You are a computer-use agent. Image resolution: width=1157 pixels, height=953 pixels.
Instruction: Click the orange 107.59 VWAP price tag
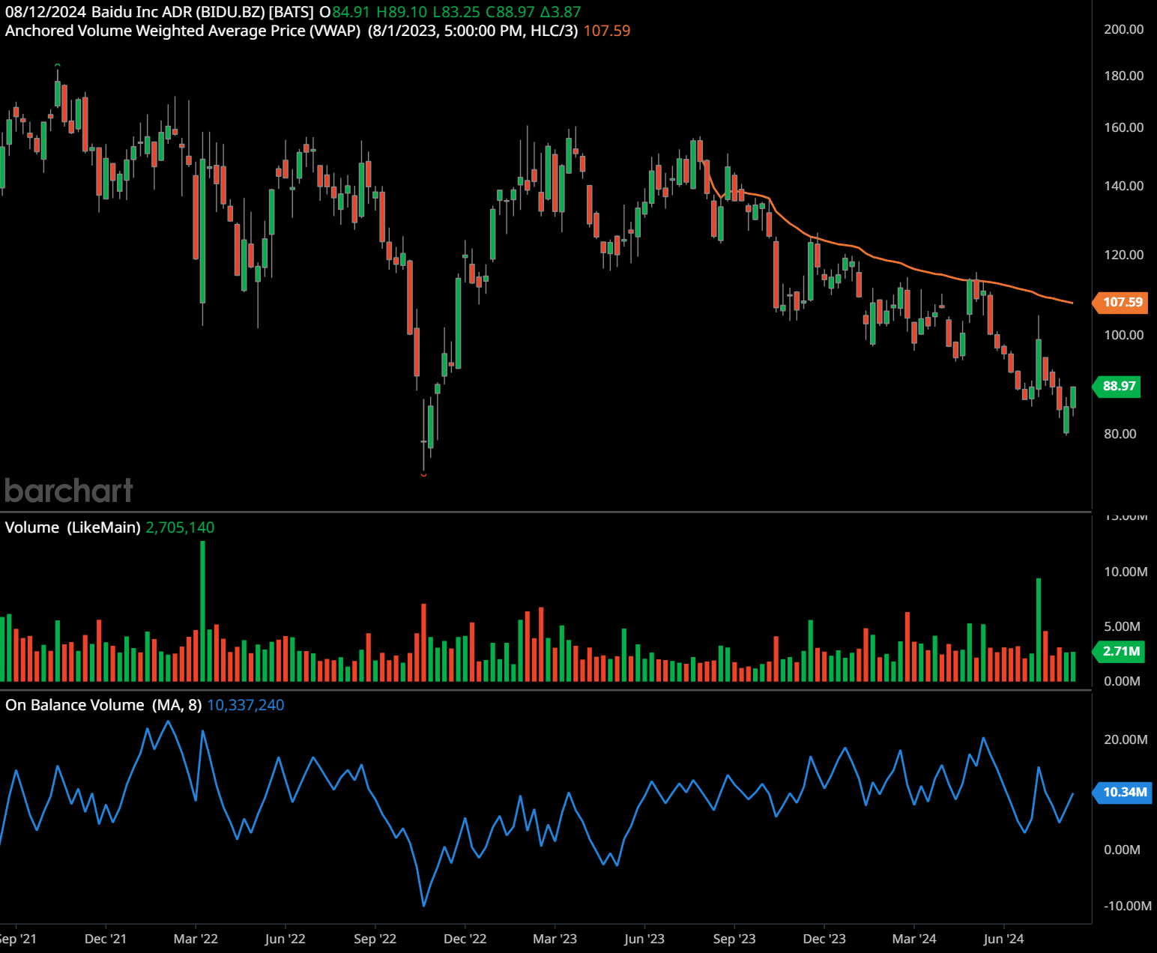click(1121, 302)
